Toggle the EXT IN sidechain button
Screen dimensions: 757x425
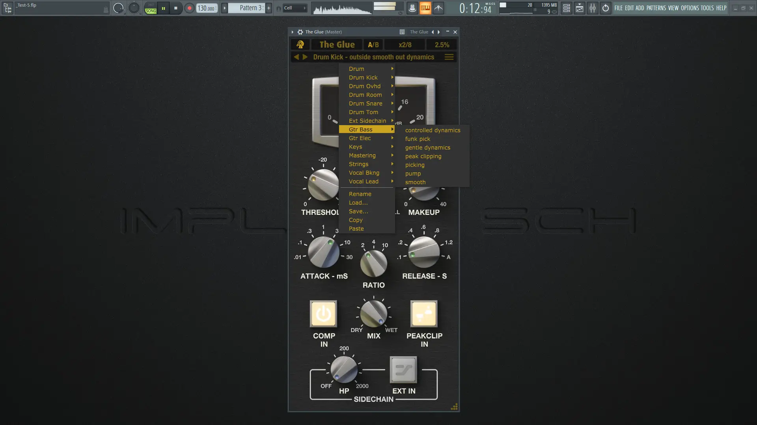pyautogui.click(x=403, y=370)
